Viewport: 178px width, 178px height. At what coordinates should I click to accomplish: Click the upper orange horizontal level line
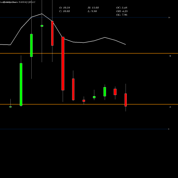tap(89, 53)
